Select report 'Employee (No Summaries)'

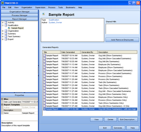click(x=90, y=64)
